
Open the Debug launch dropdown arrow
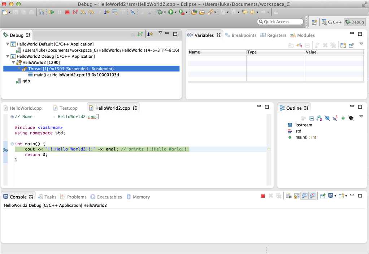click(165, 12)
